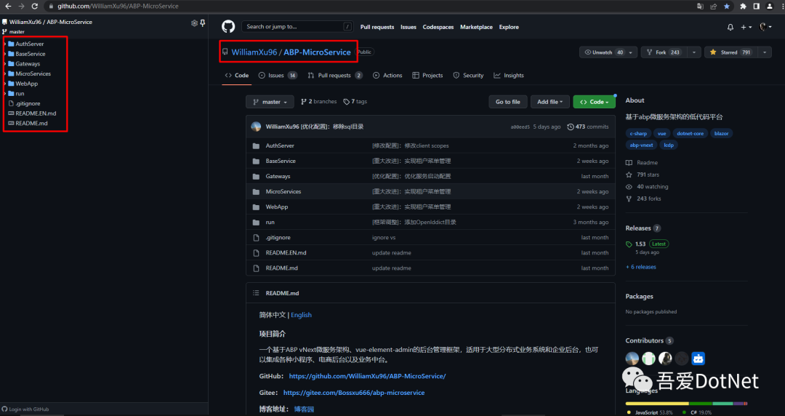View 2 branches link

tap(319, 101)
